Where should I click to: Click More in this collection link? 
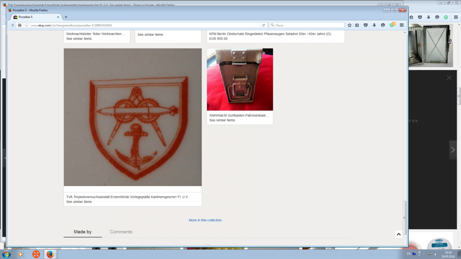tap(205, 220)
